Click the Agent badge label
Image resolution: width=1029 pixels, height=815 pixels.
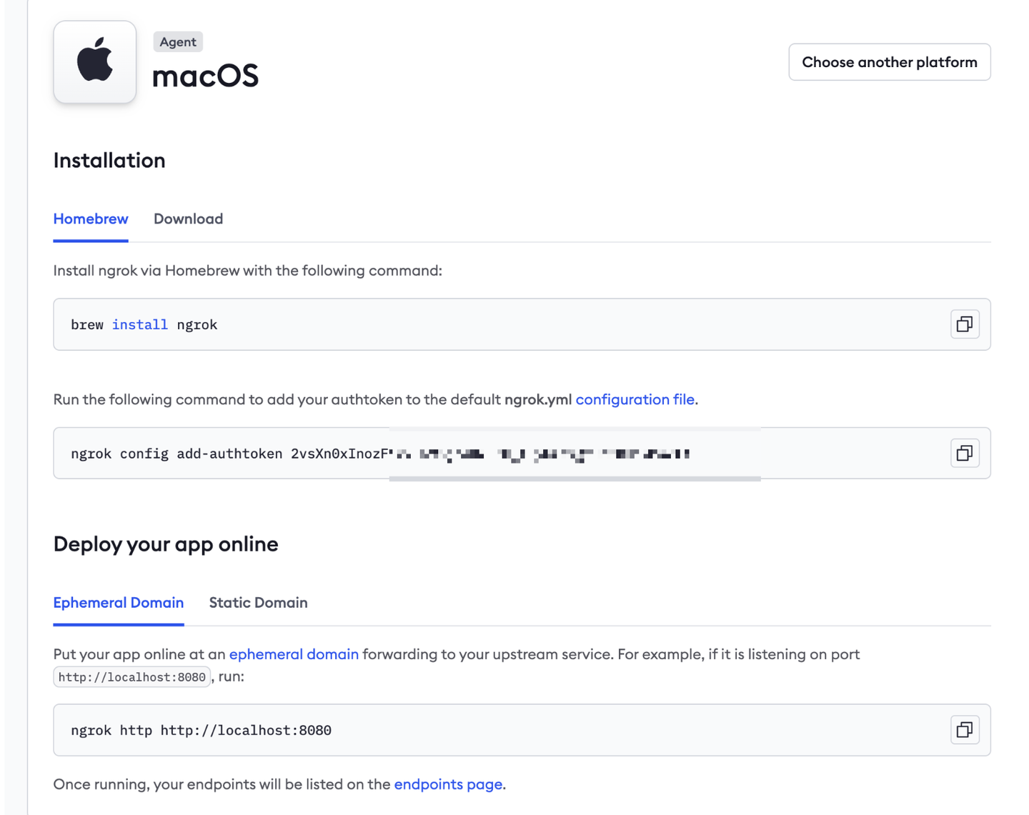178,42
